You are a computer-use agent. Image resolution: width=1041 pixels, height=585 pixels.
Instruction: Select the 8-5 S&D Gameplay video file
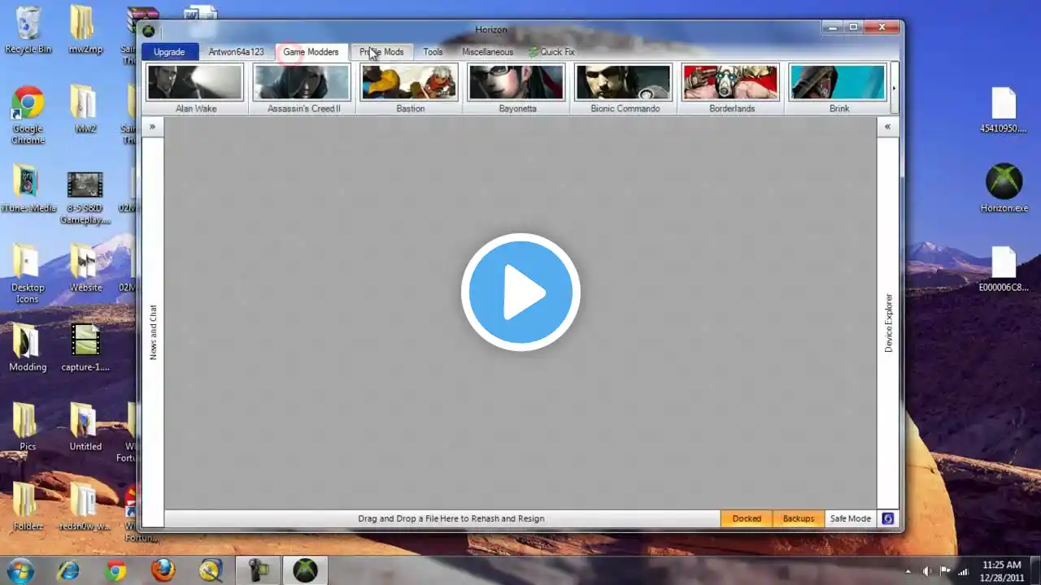[x=85, y=198]
